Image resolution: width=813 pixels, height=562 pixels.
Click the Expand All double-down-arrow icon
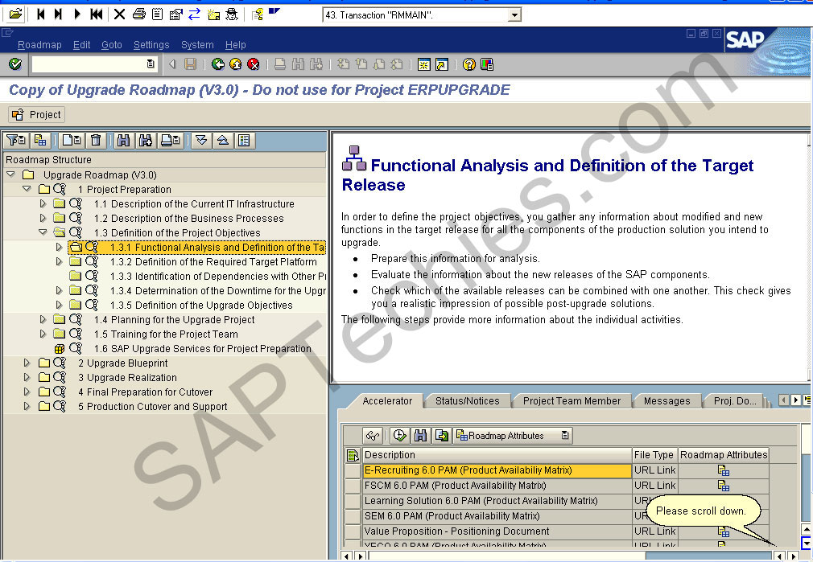tap(201, 140)
